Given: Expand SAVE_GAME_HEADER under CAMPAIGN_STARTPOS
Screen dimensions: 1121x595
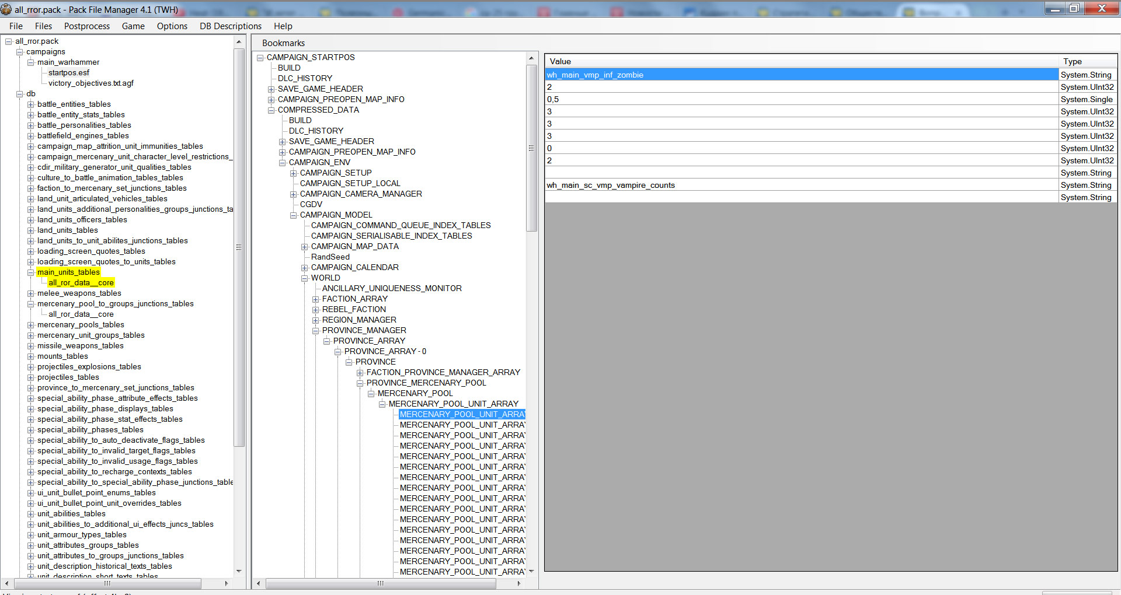Looking at the screenshot, I should coord(271,89).
